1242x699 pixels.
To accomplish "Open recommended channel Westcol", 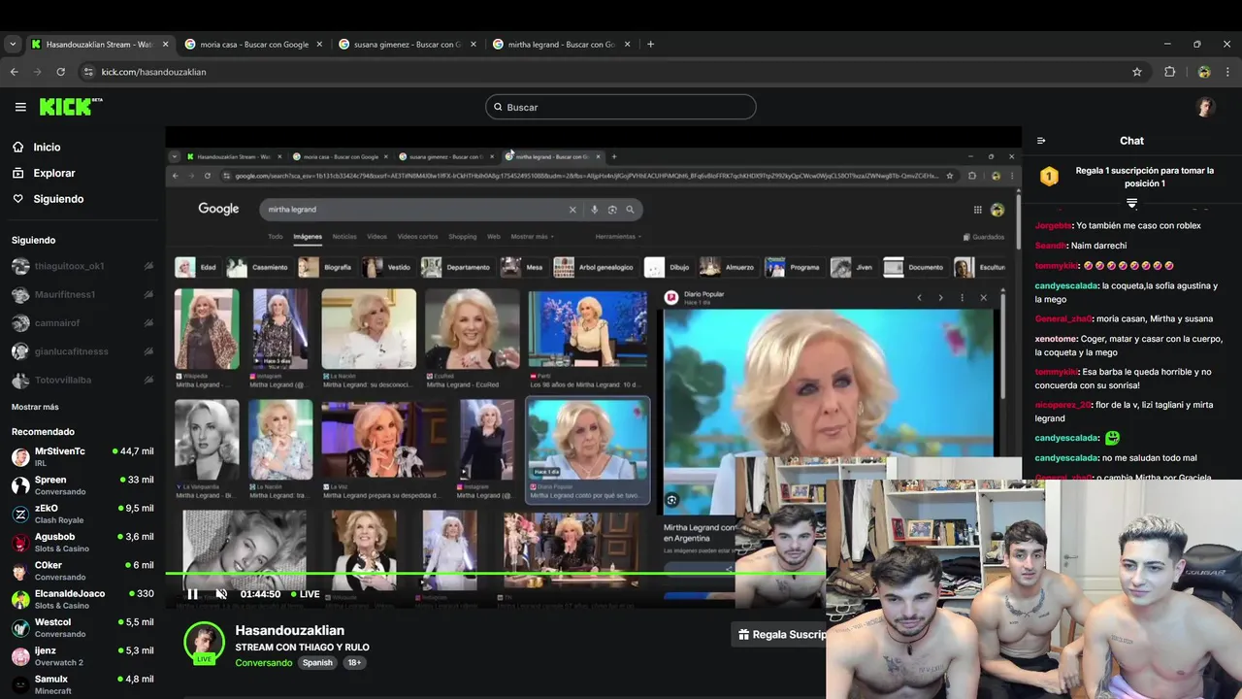I will coord(82,627).
